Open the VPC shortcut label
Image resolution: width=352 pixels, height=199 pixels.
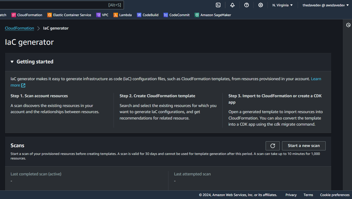(105, 15)
